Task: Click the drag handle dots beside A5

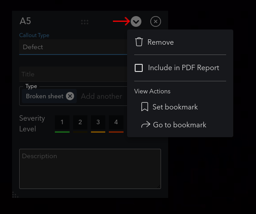Action: tap(85, 22)
